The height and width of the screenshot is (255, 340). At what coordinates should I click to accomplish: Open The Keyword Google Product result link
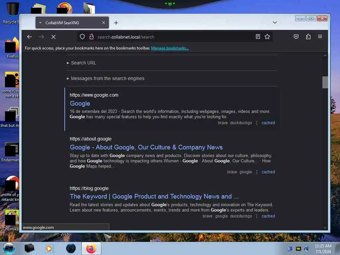click(x=154, y=197)
